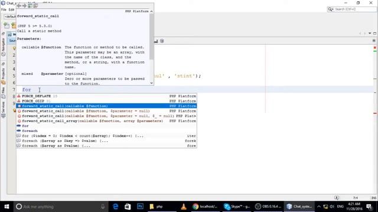Click documentation popup scrollbar thumb
378x212 pixels.
point(151,36)
